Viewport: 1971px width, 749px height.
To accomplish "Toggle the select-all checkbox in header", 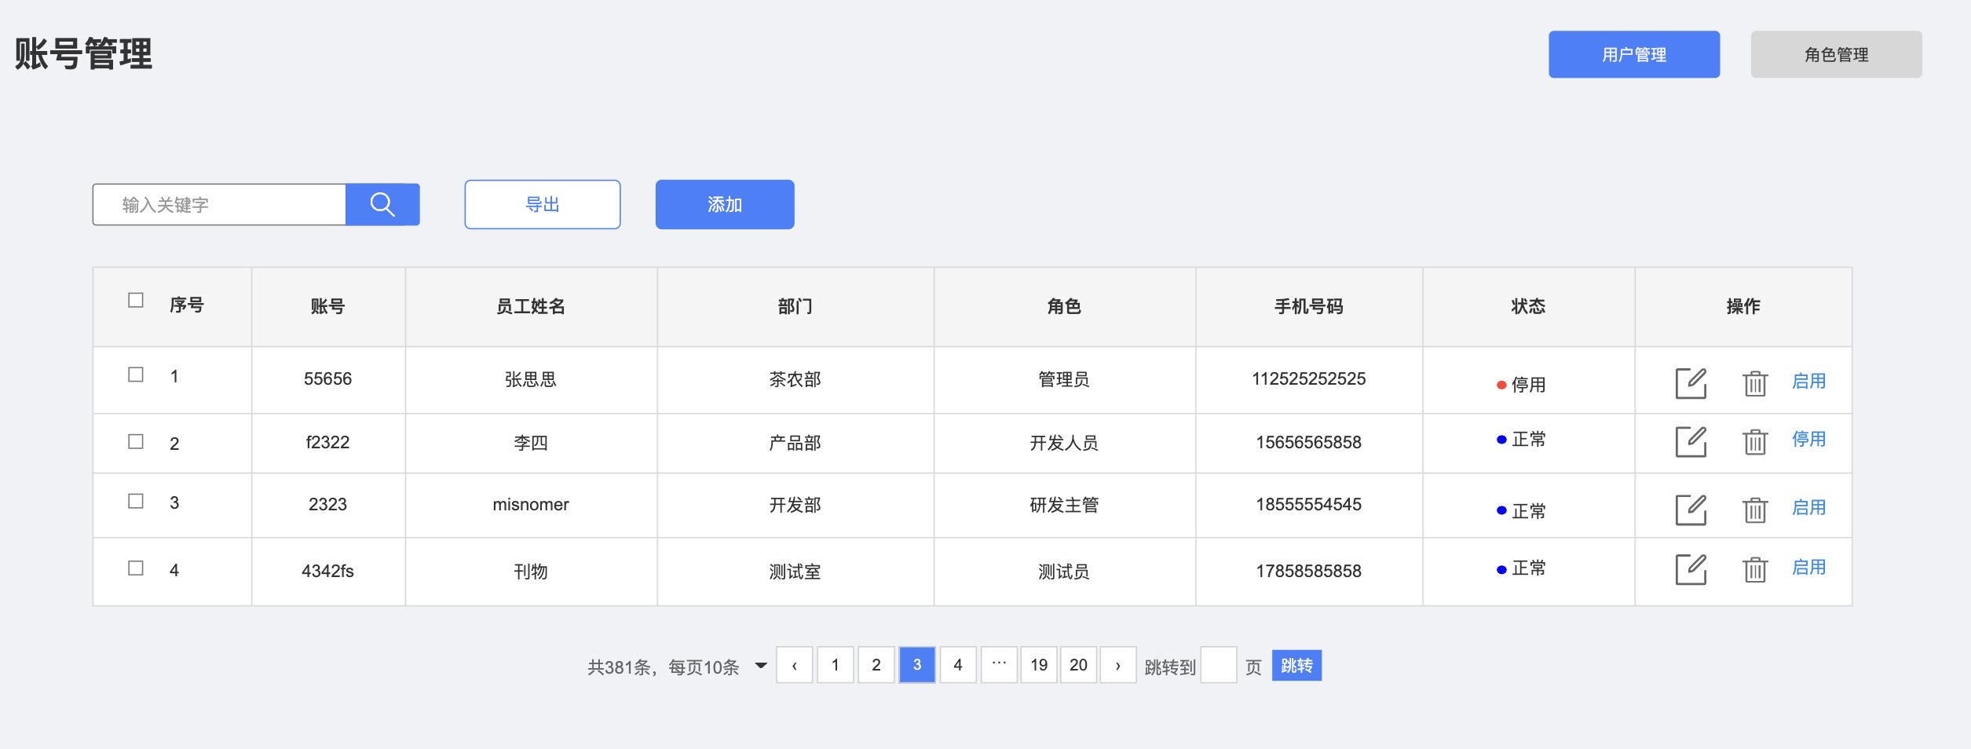I will click(136, 301).
